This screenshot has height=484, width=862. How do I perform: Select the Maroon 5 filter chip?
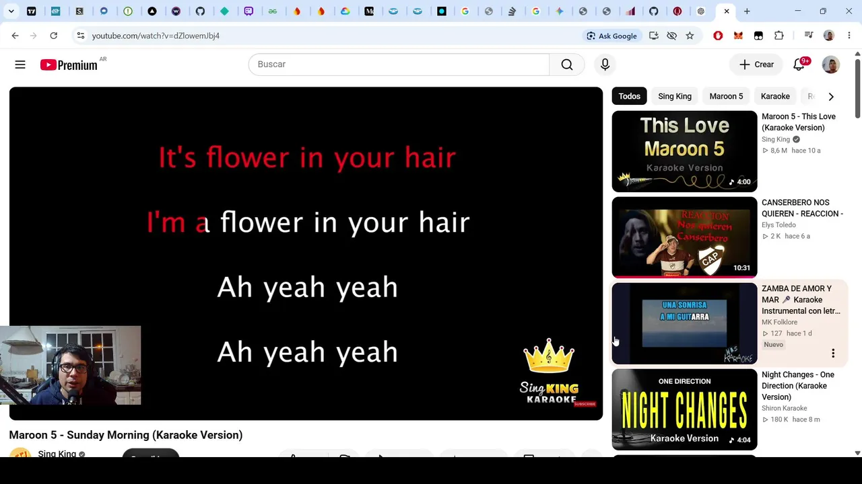pyautogui.click(x=726, y=96)
